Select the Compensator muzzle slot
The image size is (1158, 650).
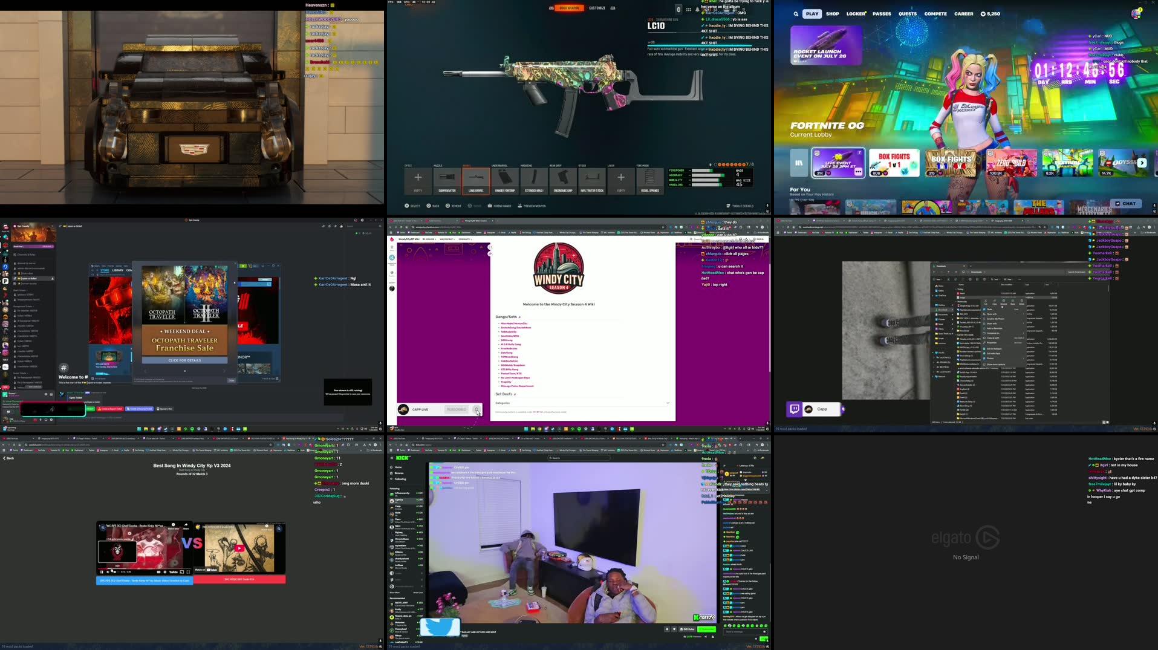coord(447,180)
